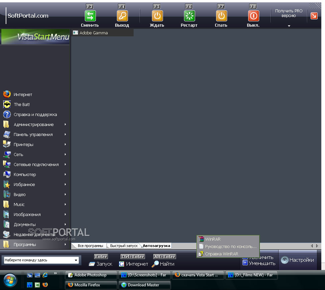The image size is (325, 290).
Task: Click the Windows Start orb
Action: click(x=10, y=280)
